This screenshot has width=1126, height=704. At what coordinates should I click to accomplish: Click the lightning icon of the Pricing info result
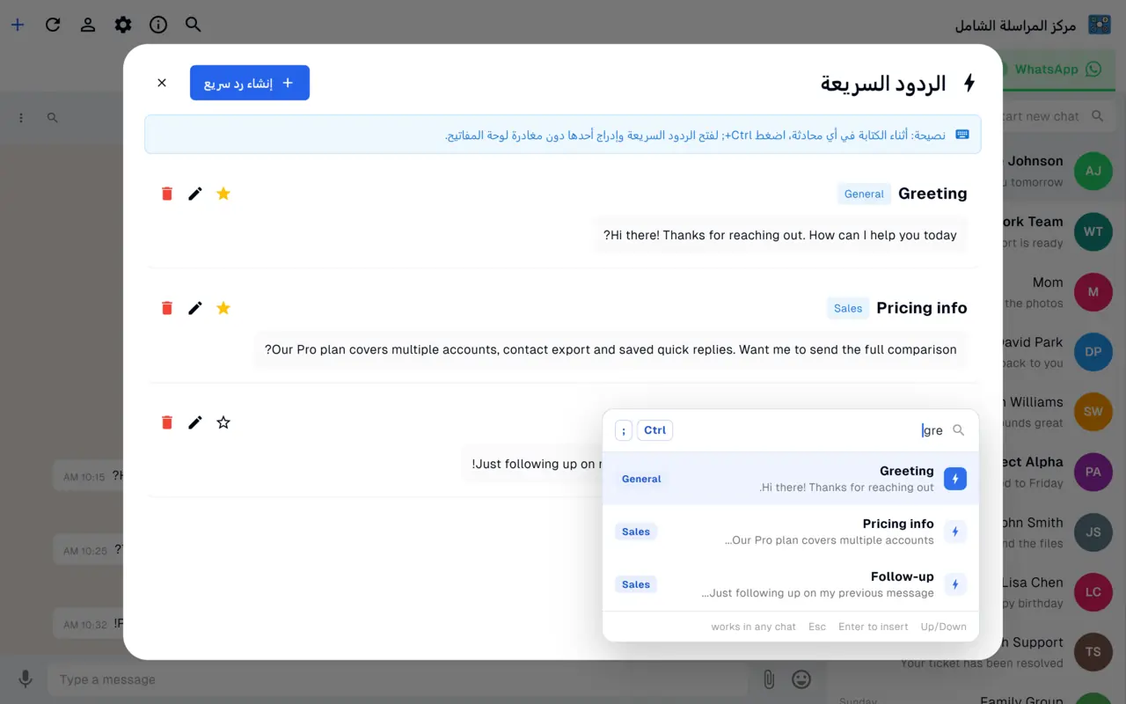coord(955,532)
